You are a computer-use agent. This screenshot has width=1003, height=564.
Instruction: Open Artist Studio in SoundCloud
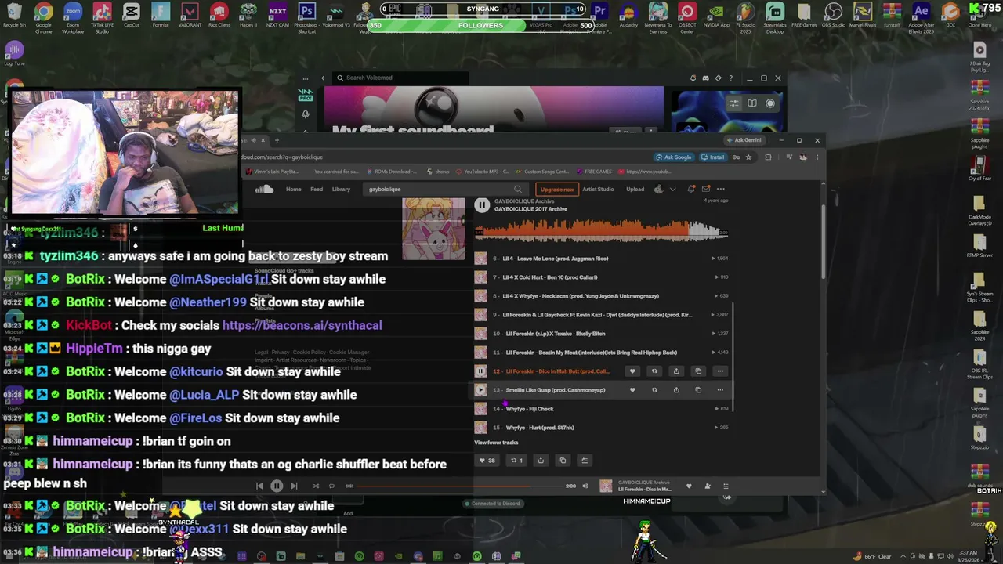pyautogui.click(x=598, y=189)
